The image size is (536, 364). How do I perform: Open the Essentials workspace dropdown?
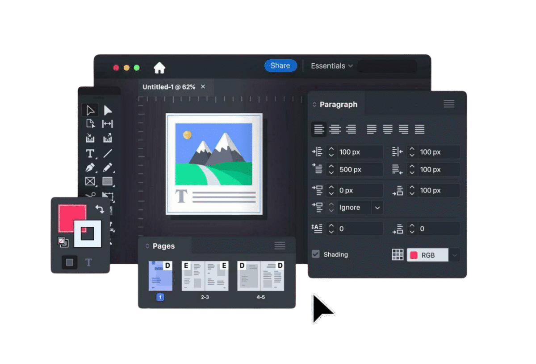pos(331,66)
